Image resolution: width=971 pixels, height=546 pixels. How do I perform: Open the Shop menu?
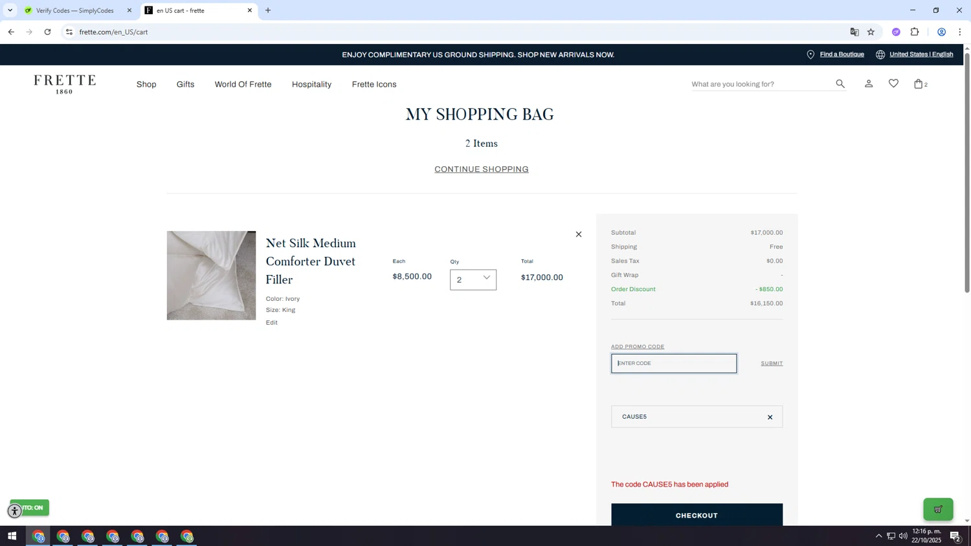pos(146,84)
